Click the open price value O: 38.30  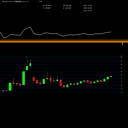46,6
